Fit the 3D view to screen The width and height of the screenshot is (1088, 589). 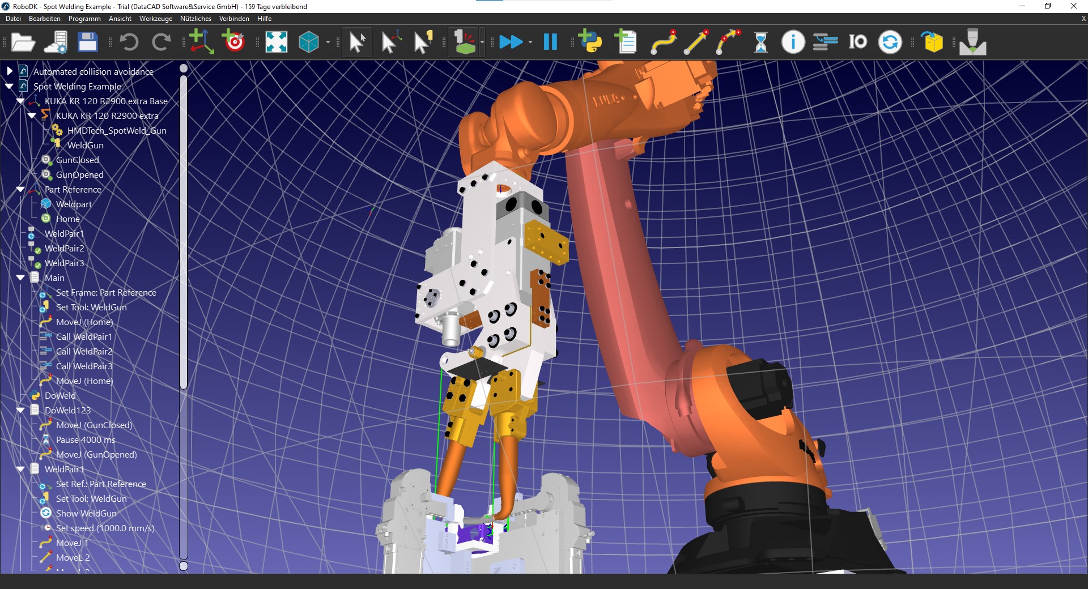(276, 42)
